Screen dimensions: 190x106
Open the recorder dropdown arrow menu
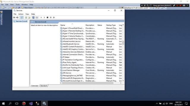pyautogui.click(x=142, y=5)
